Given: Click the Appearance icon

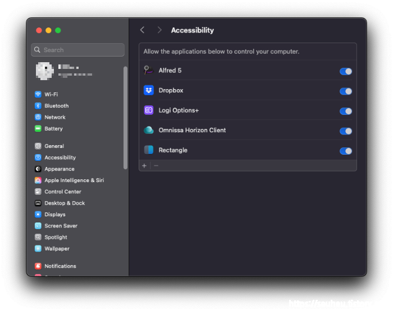Looking at the screenshot, I should point(38,169).
